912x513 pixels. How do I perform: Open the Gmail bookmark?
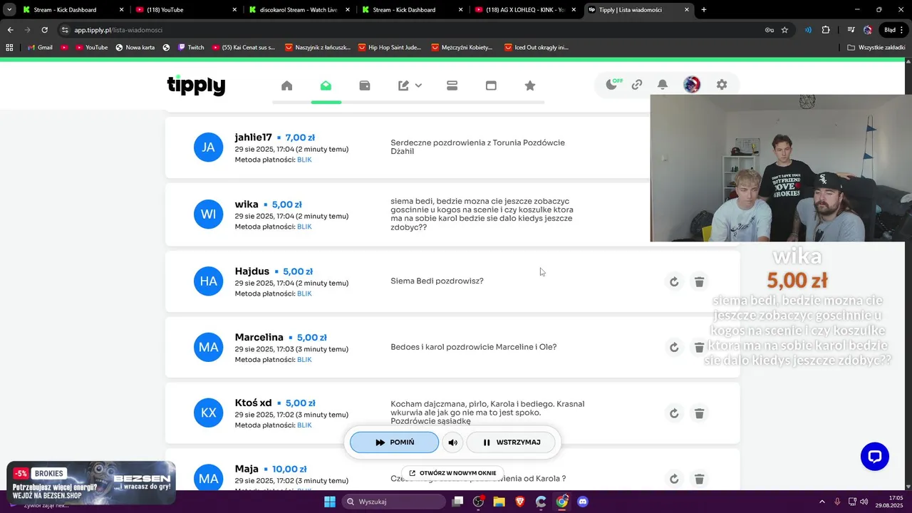pyautogui.click(x=39, y=48)
